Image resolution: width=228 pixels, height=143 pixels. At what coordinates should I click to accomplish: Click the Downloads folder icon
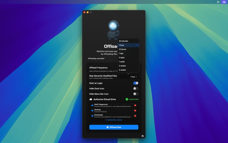coord(92,116)
